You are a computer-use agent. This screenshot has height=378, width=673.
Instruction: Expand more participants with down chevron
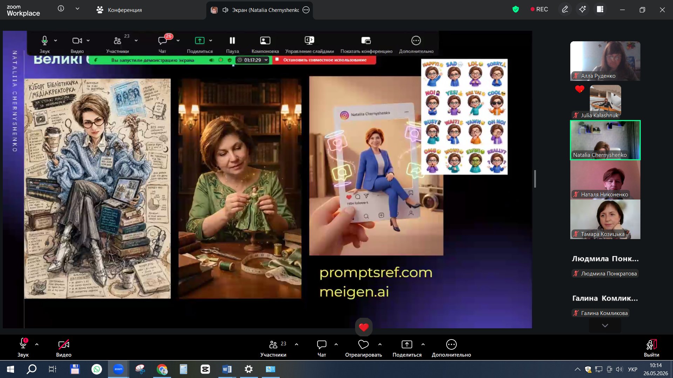pos(605,325)
